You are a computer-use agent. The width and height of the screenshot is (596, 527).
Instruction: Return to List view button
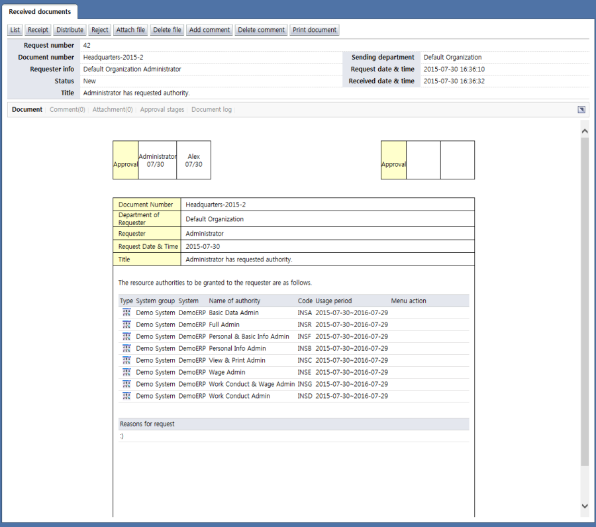(x=15, y=30)
